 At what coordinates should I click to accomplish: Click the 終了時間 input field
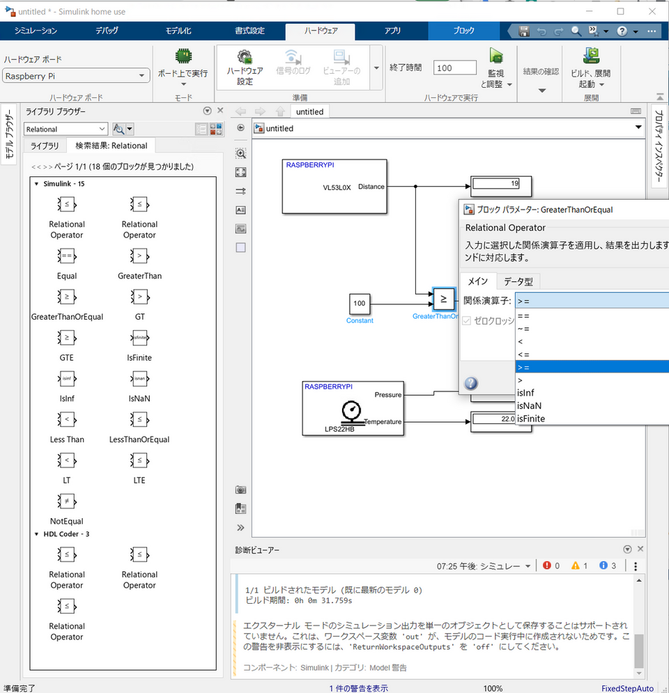point(455,68)
